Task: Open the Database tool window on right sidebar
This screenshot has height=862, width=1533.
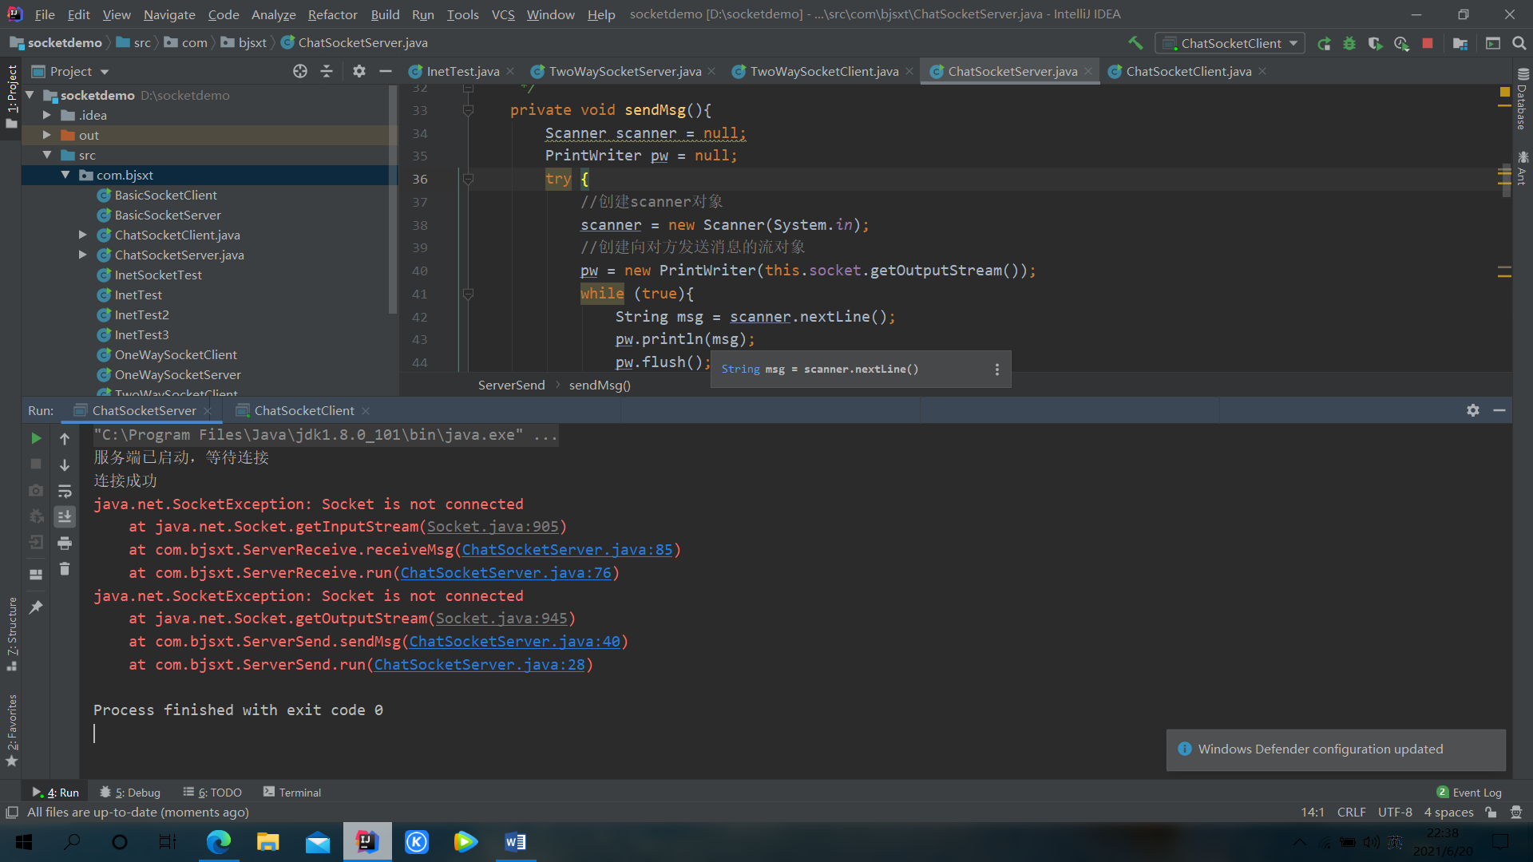Action: pos(1522,100)
